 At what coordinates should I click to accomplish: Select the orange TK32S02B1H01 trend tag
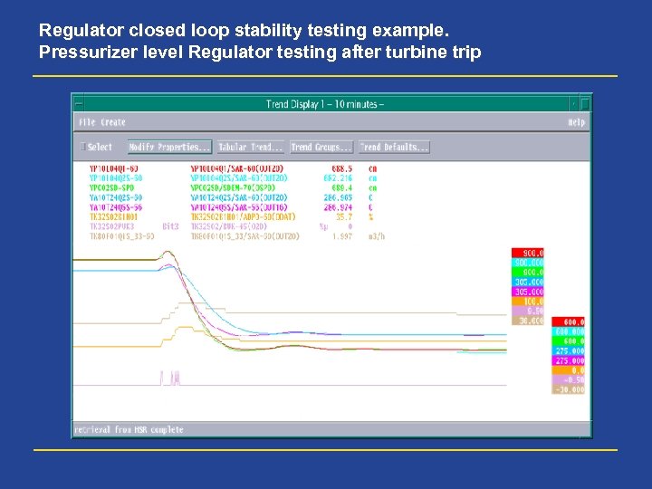(113, 216)
